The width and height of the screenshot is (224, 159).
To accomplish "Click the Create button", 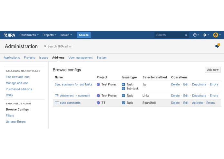I will [84, 35].
